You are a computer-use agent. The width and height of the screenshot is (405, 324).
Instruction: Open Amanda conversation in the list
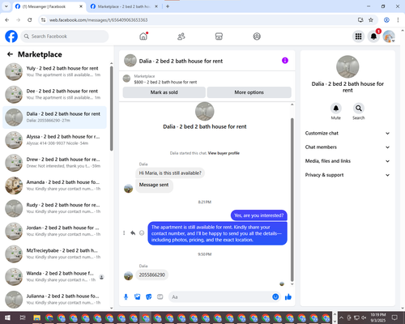pos(55,185)
